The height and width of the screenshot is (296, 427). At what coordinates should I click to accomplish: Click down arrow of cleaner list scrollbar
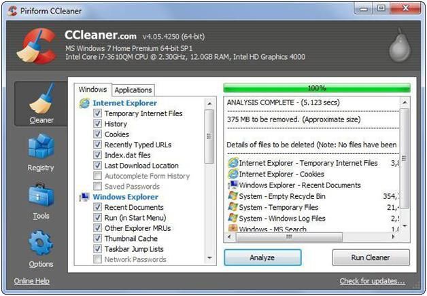(x=209, y=258)
